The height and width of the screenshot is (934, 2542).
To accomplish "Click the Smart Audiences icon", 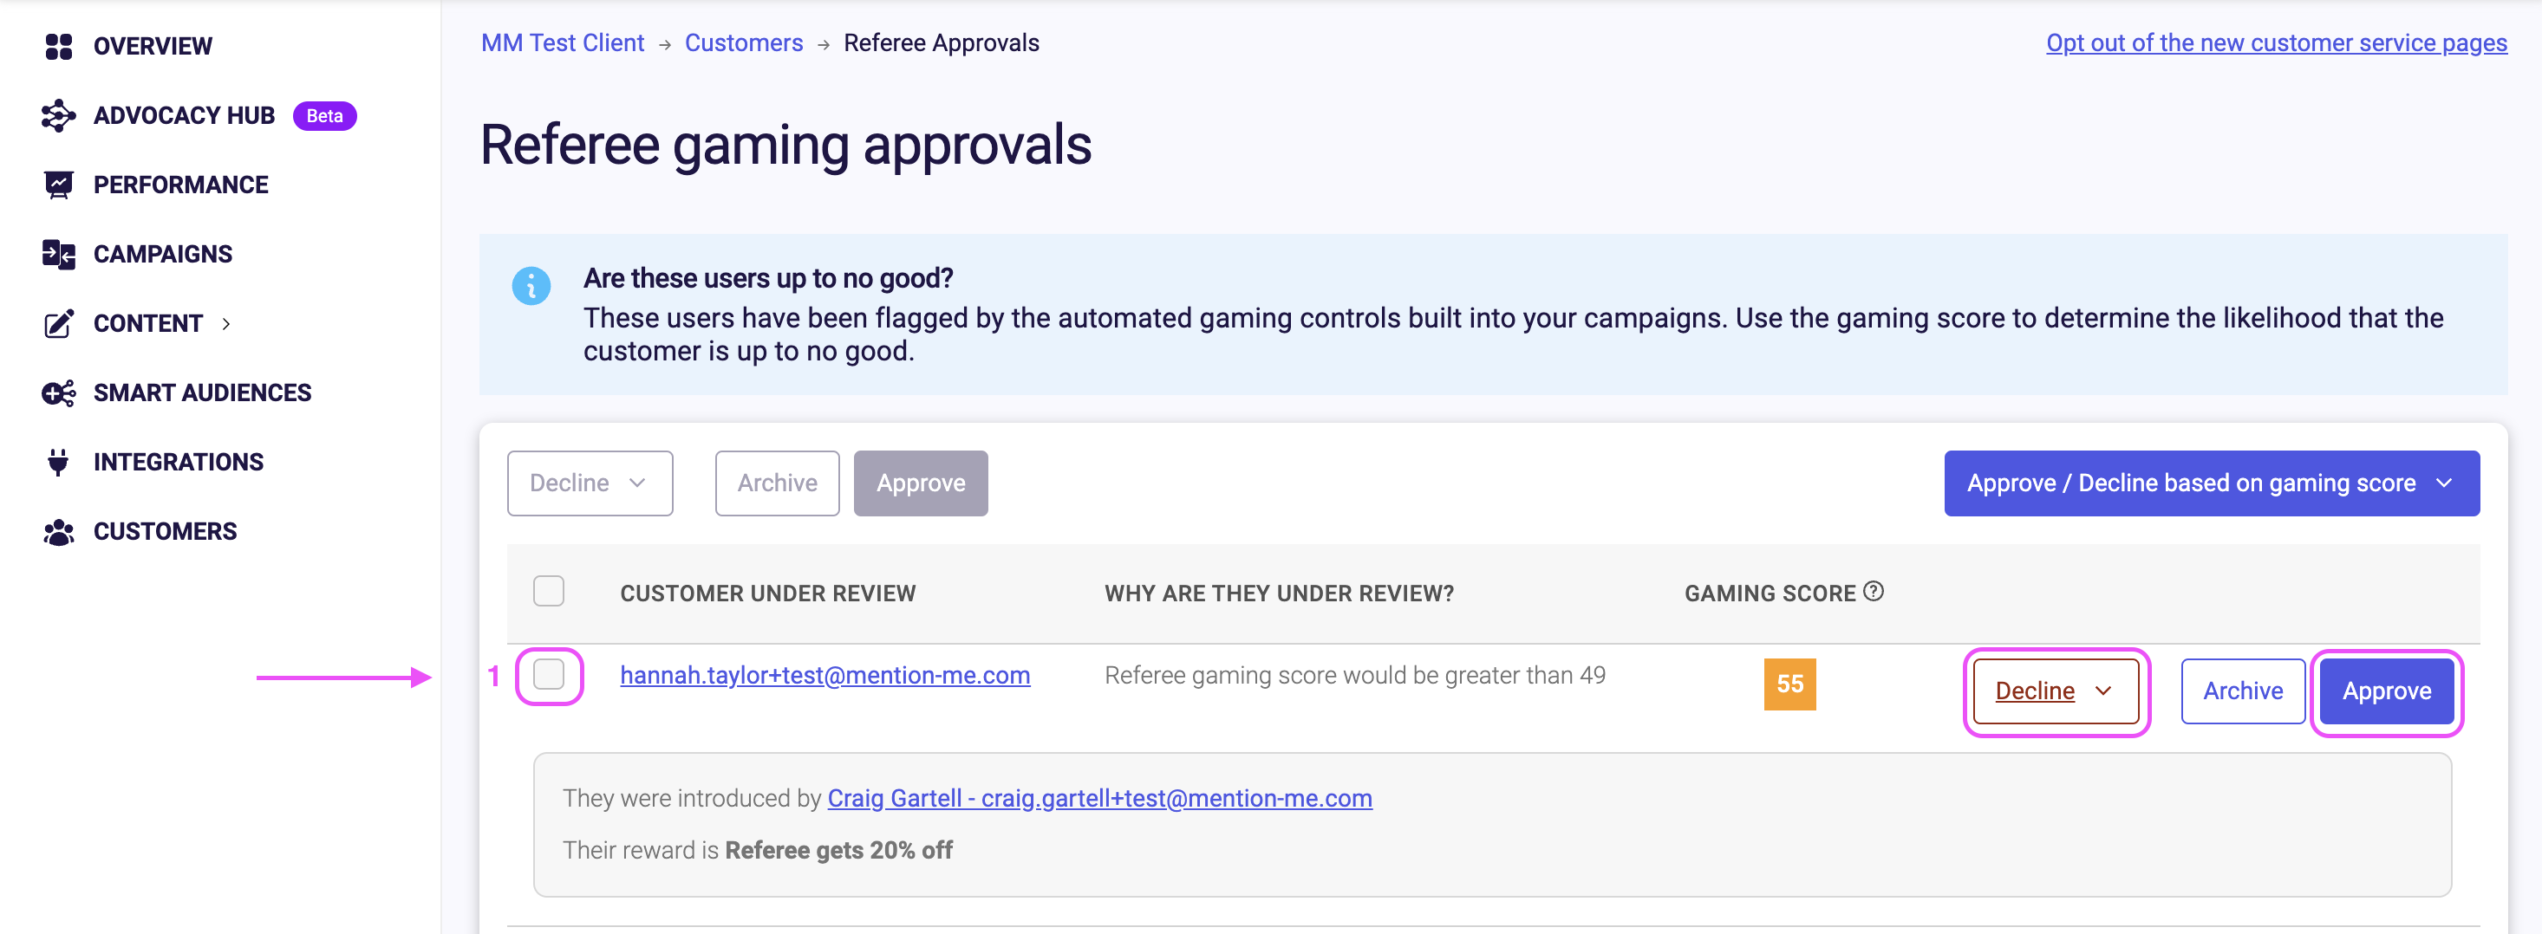I will coord(59,392).
